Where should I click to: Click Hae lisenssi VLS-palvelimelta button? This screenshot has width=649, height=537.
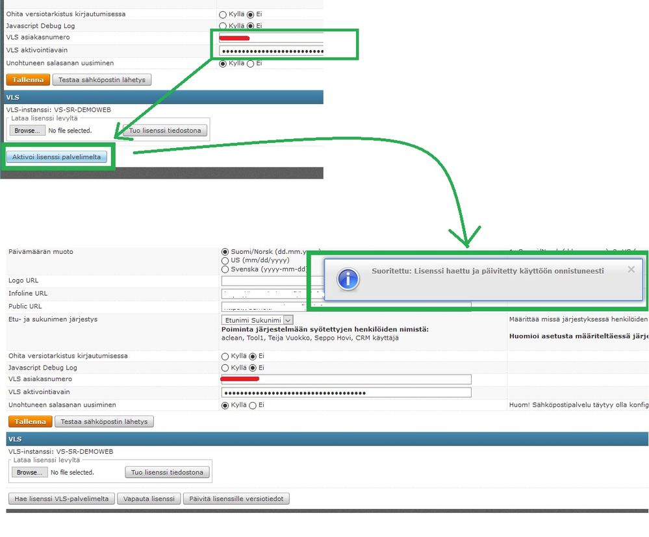[x=61, y=499]
